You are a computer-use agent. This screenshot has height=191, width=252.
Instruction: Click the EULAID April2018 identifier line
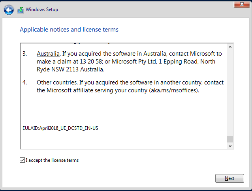tap(60, 128)
